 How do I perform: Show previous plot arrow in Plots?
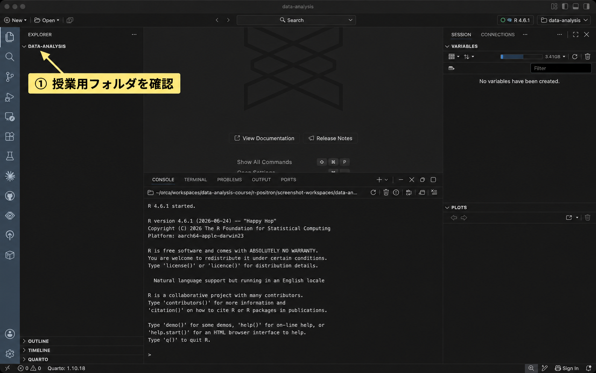(454, 218)
